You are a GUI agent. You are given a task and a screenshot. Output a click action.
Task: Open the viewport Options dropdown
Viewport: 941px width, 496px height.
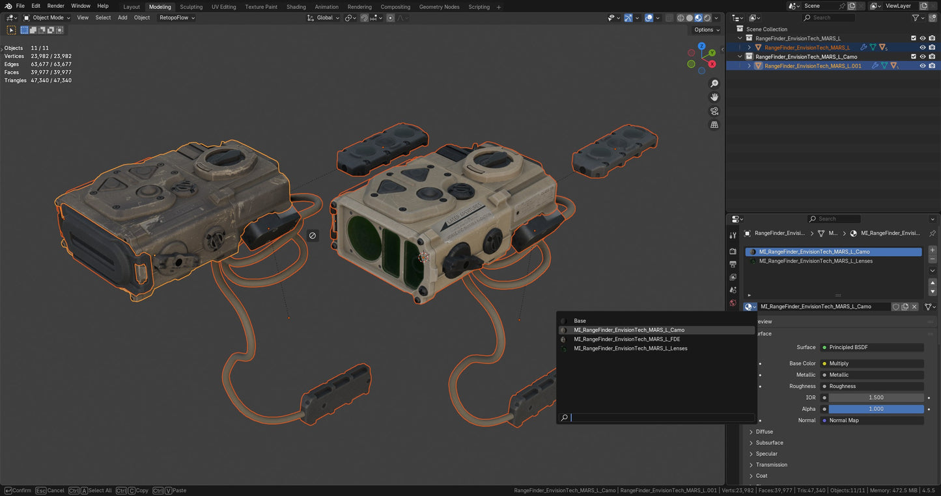pos(707,30)
